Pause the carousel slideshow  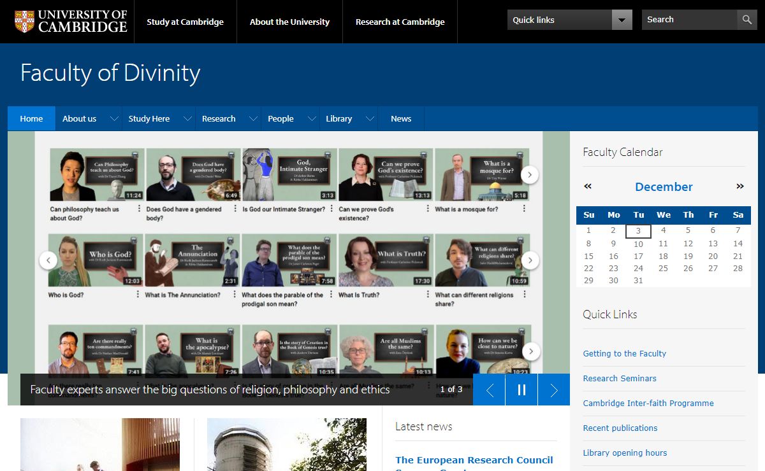[x=521, y=390]
